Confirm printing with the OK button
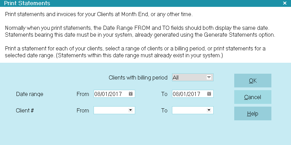 253,81
